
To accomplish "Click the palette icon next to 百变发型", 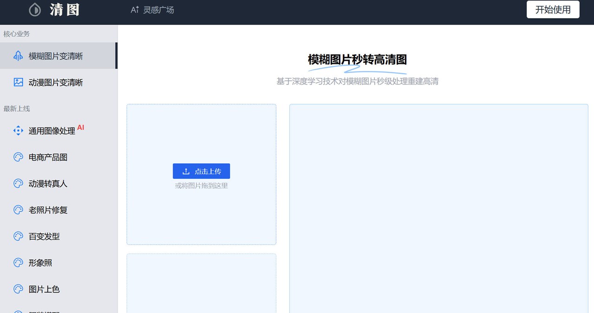I will 18,236.
